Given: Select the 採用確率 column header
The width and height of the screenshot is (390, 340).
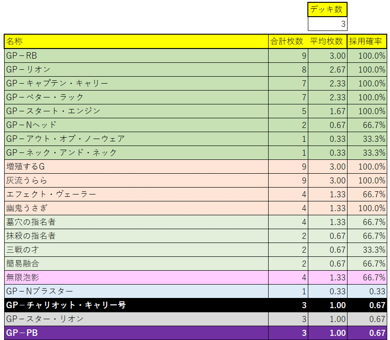Looking at the screenshot, I should click(x=367, y=41).
